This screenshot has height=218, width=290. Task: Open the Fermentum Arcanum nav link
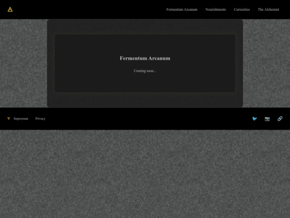coord(182,10)
